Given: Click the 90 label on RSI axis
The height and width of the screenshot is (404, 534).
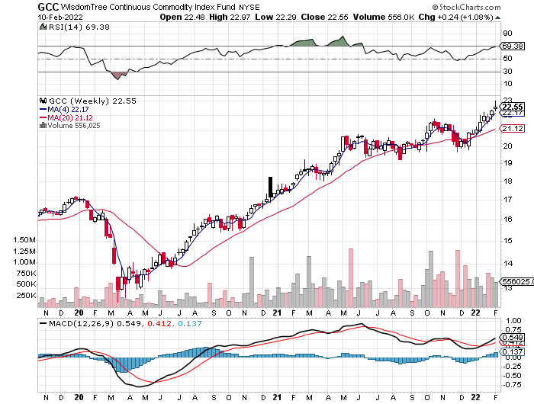Looking at the screenshot, I should click(x=507, y=34).
